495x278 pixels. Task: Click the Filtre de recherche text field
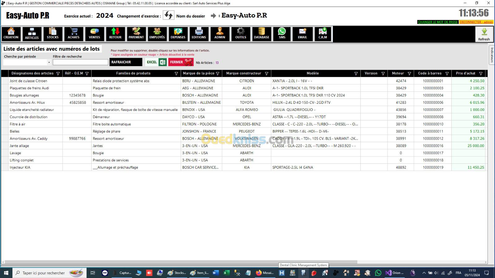point(80,62)
